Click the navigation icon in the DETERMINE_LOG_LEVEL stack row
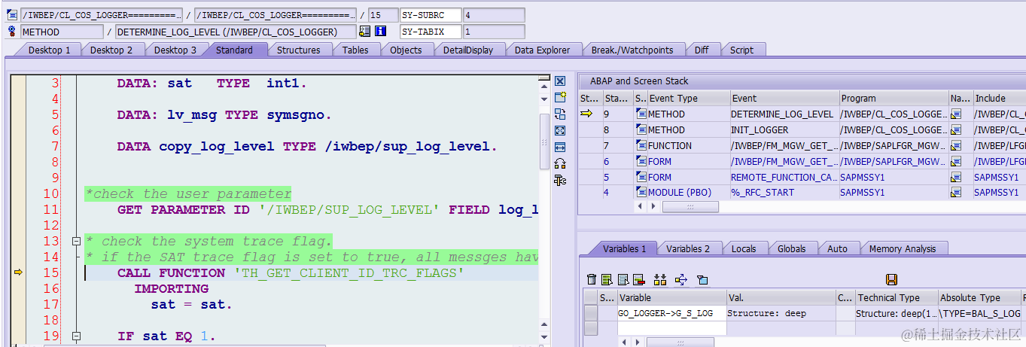Screen dimensions: 1026x347 click(956, 114)
